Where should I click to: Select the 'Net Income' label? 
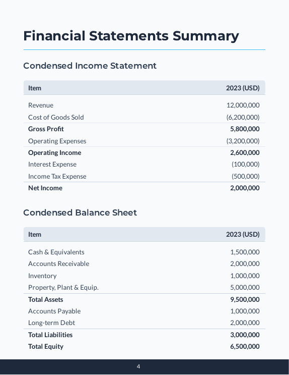click(45, 188)
